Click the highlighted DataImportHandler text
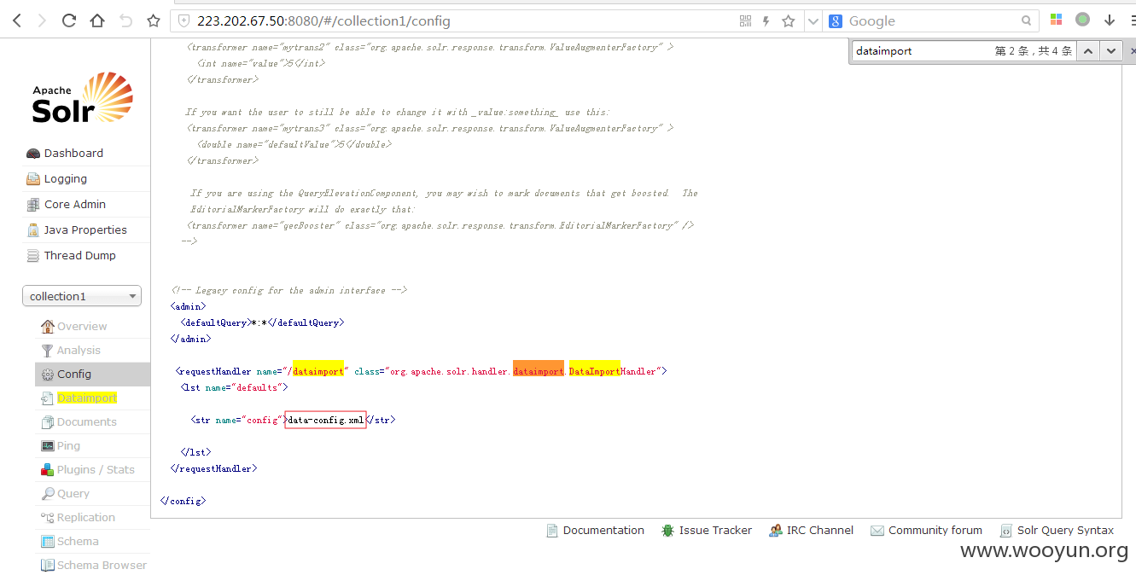1136x575 pixels. [x=594, y=371]
